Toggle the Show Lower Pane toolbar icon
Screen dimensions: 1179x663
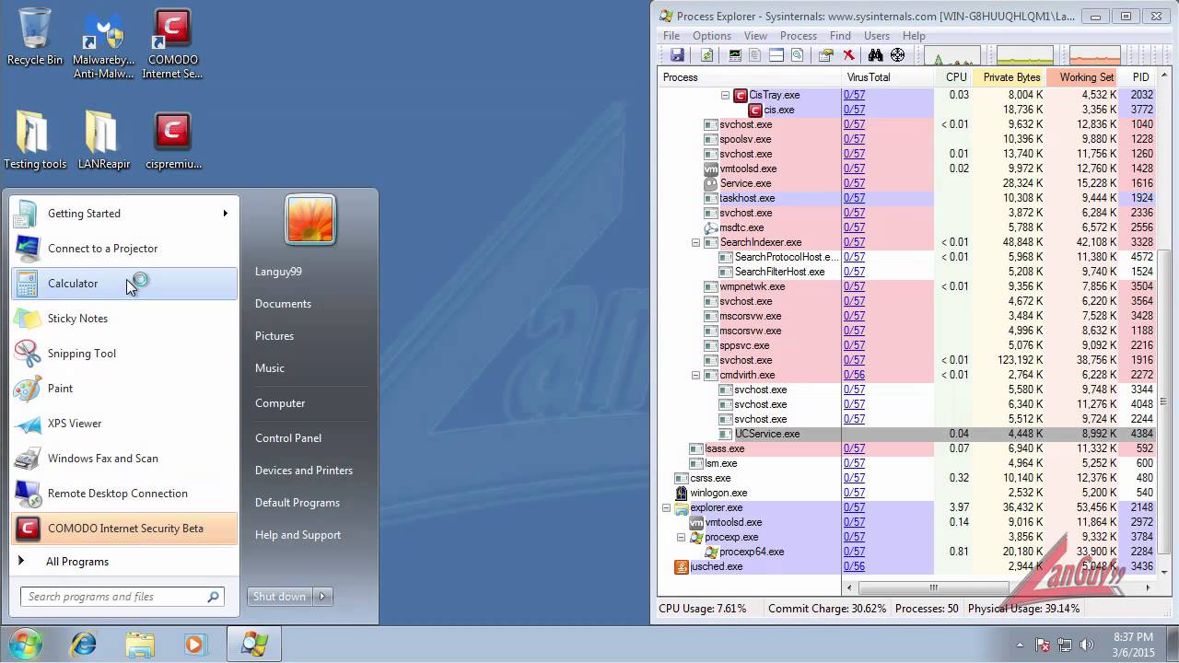[776, 55]
